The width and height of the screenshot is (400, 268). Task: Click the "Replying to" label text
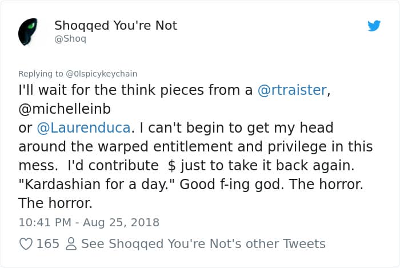39,74
